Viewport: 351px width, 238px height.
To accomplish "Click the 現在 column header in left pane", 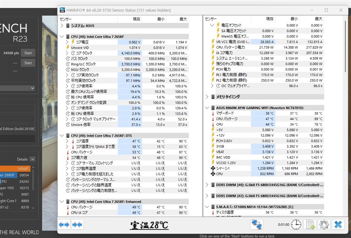I will 130,19.
